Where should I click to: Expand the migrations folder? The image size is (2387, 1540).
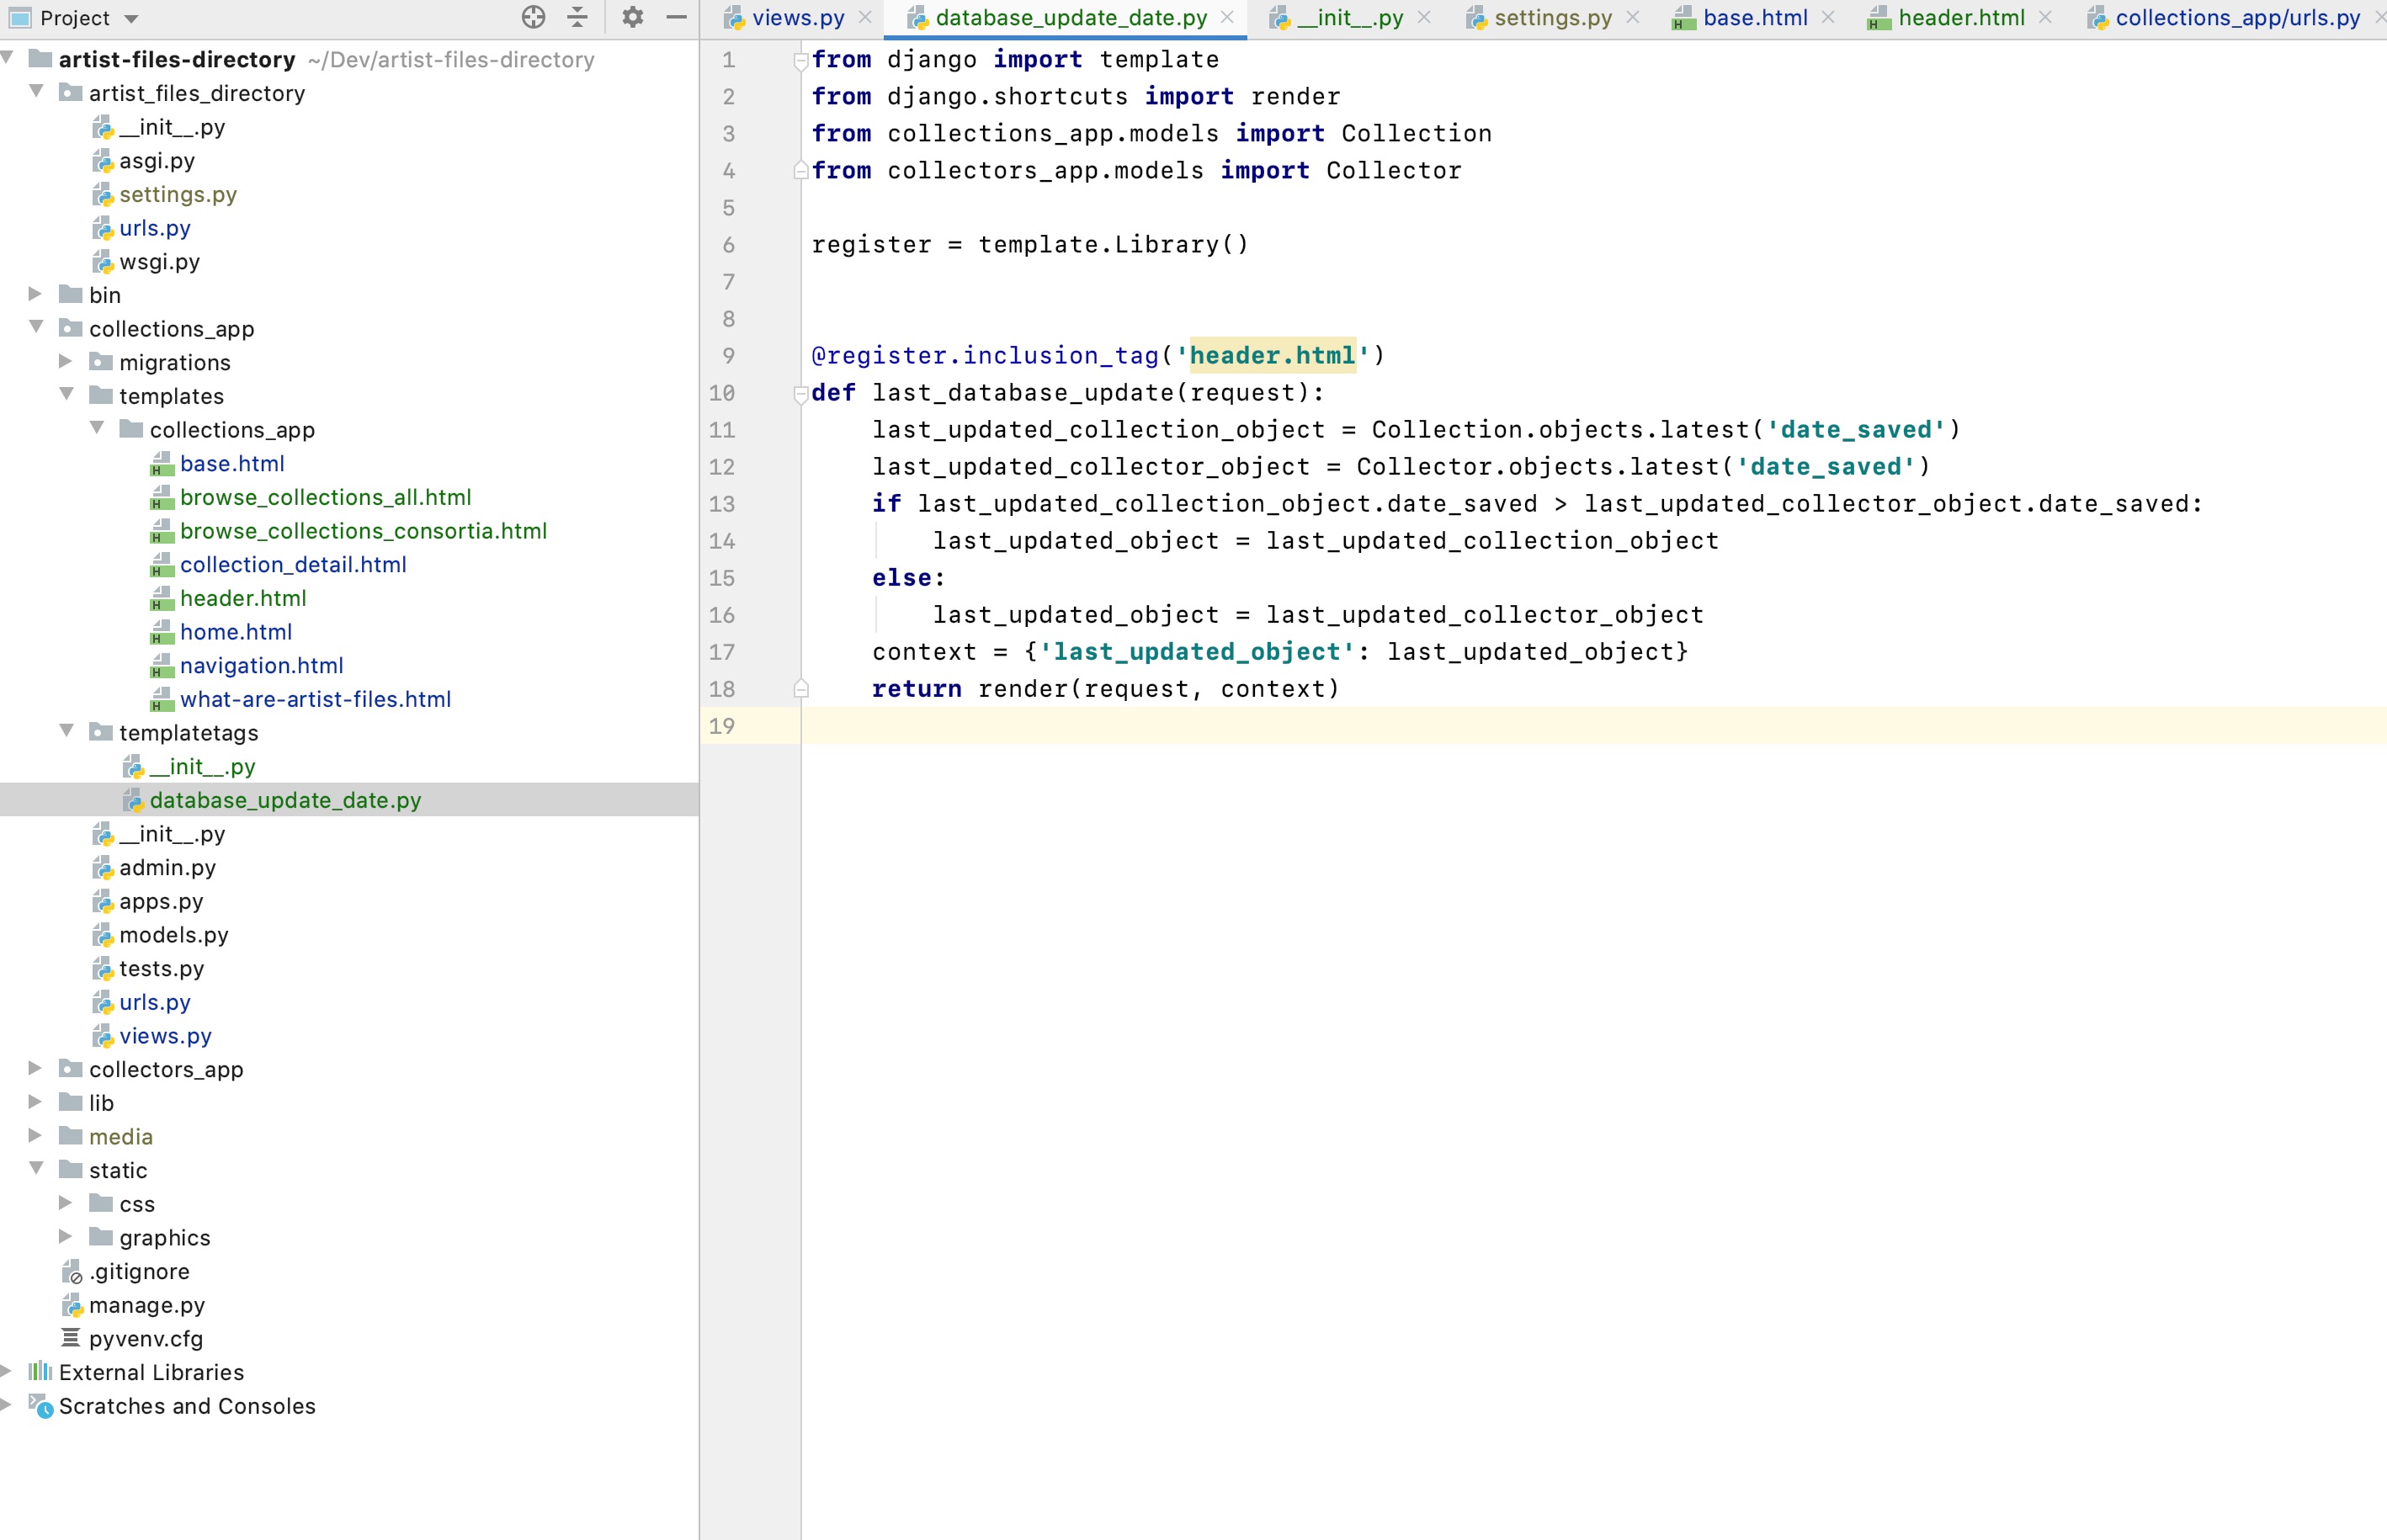pos(66,362)
